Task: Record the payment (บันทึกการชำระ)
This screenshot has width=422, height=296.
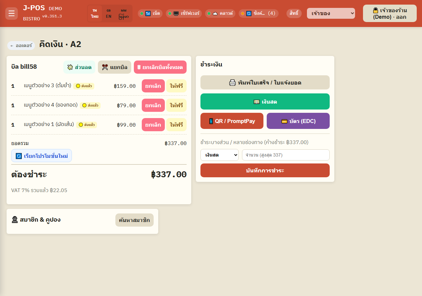Action: 265,170
